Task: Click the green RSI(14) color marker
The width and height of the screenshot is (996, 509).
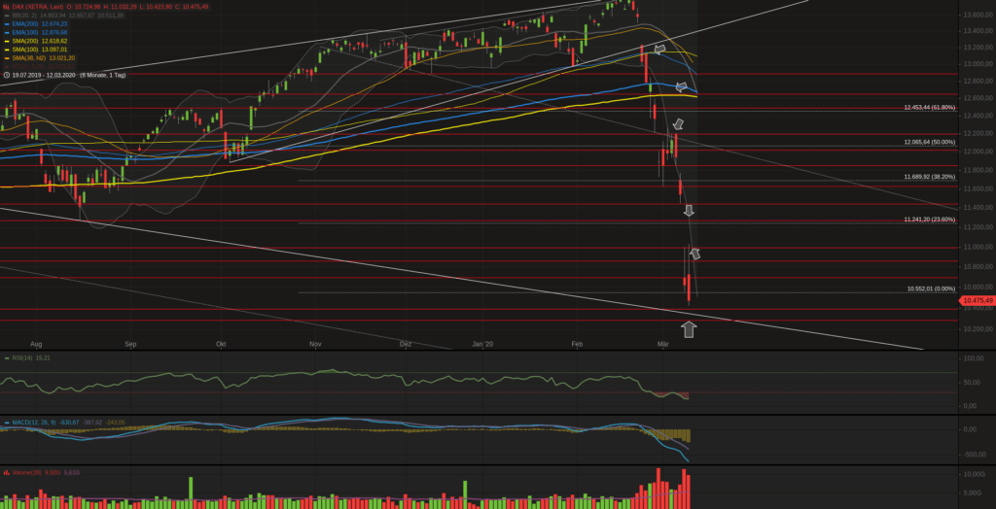Action: [x=6, y=357]
